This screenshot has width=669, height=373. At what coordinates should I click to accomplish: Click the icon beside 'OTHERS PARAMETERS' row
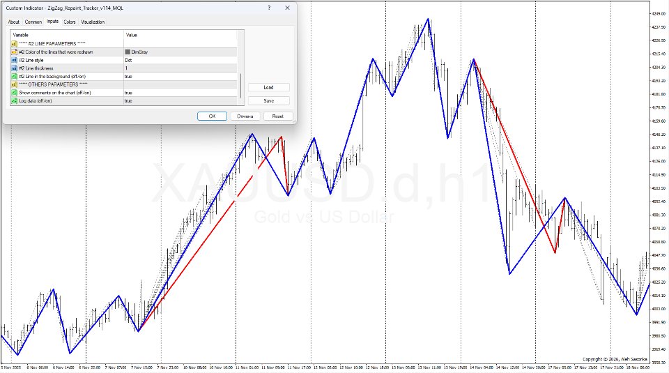pyautogui.click(x=14, y=84)
